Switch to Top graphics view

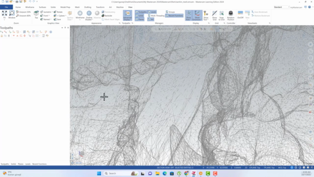pyautogui.click(x=36, y=15)
